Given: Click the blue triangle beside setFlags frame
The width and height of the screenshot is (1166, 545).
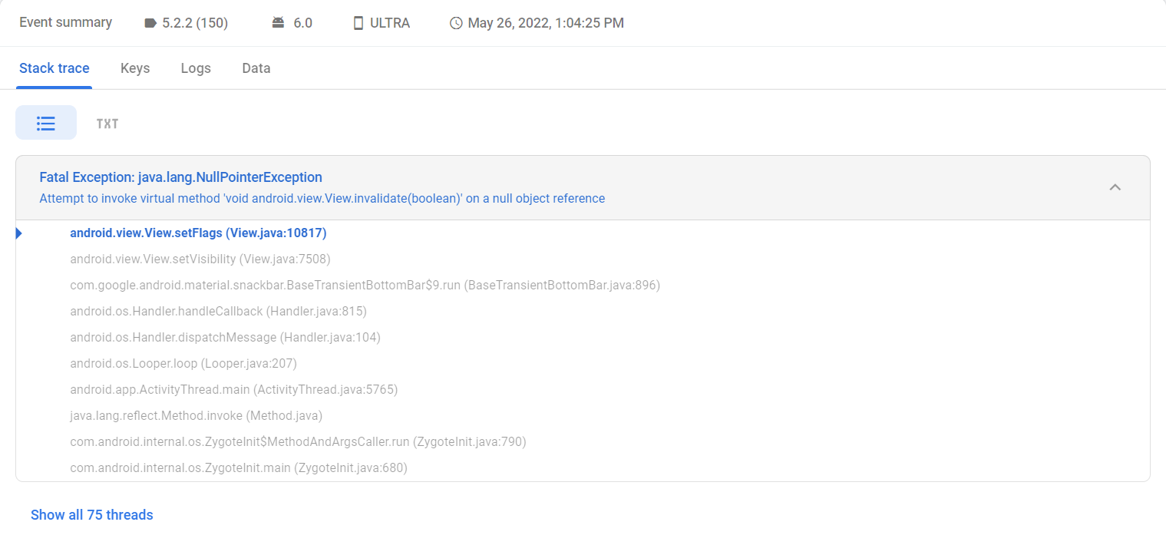Looking at the screenshot, I should click(x=18, y=233).
